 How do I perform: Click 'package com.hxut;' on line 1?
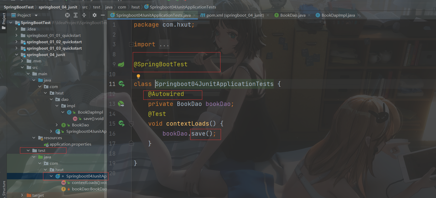pyautogui.click(x=164, y=25)
